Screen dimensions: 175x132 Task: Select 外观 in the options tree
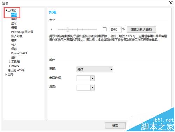tap(14, 15)
